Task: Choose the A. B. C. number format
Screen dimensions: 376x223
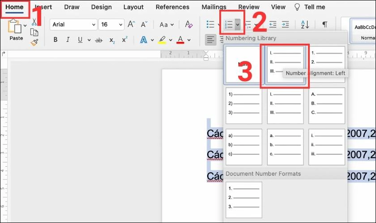Action: click(x=327, y=106)
